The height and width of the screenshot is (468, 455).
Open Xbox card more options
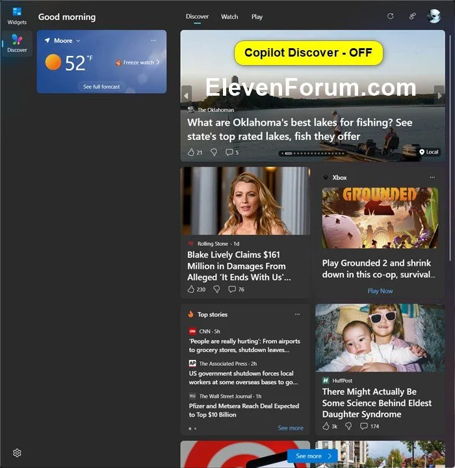coord(432,177)
